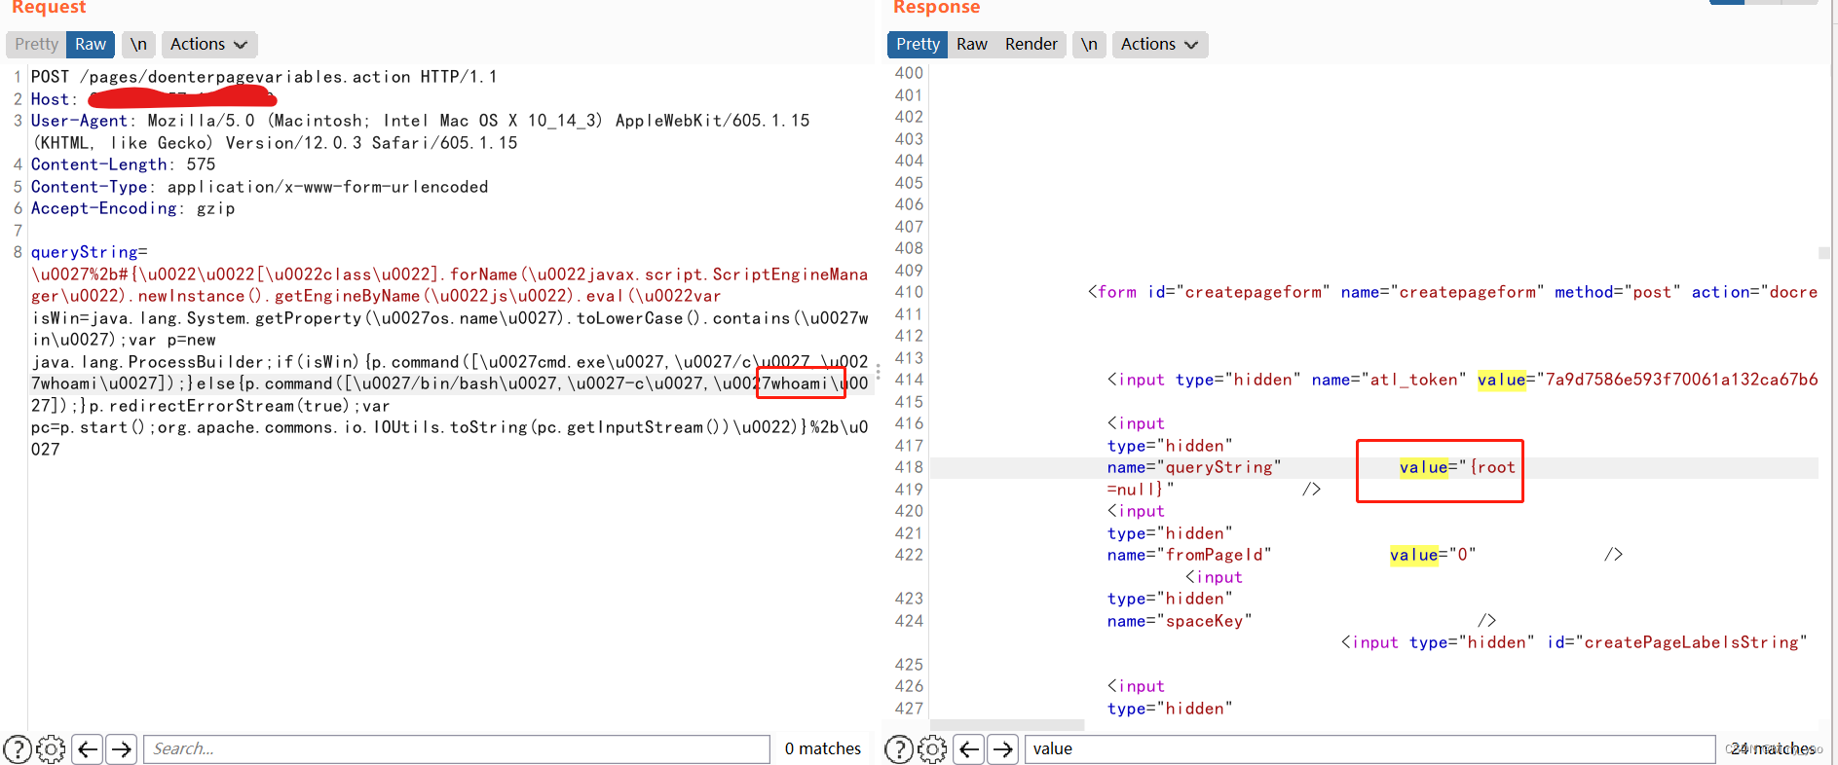Open help icon in Response search bar

(898, 749)
